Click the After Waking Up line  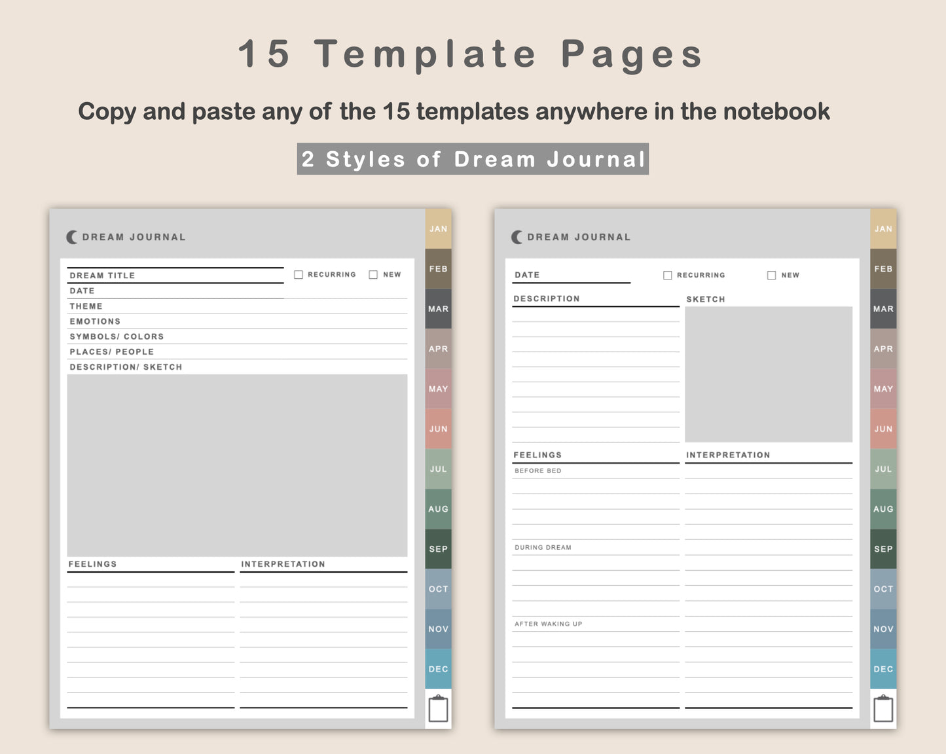tap(596, 624)
